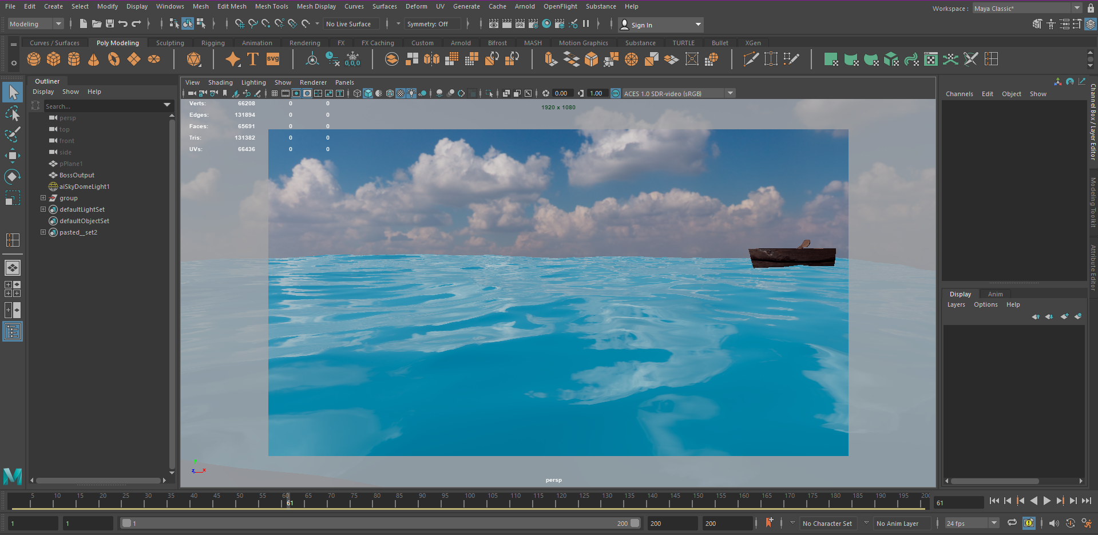Create a polygon cylinder from the shelf
The height and width of the screenshot is (535, 1098).
(x=74, y=59)
